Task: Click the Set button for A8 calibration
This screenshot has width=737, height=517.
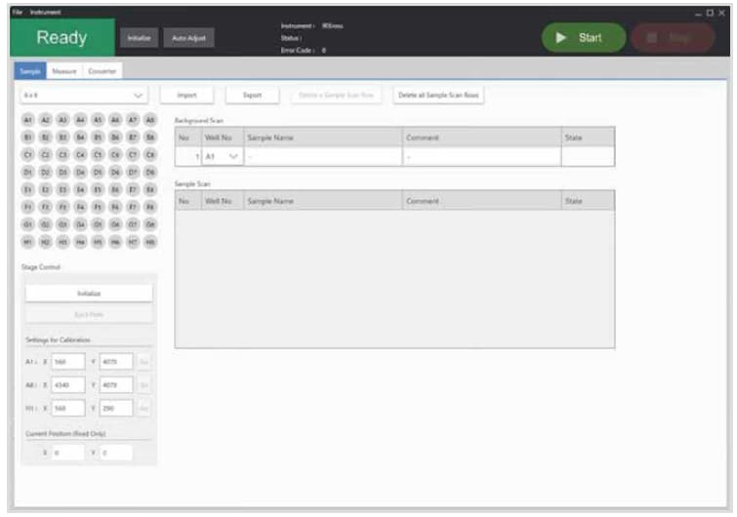Action: (143, 385)
